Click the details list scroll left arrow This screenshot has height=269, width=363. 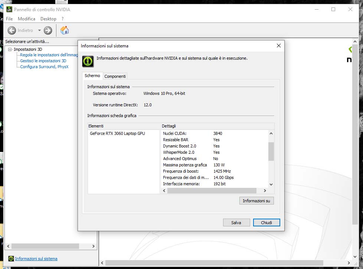click(164, 191)
